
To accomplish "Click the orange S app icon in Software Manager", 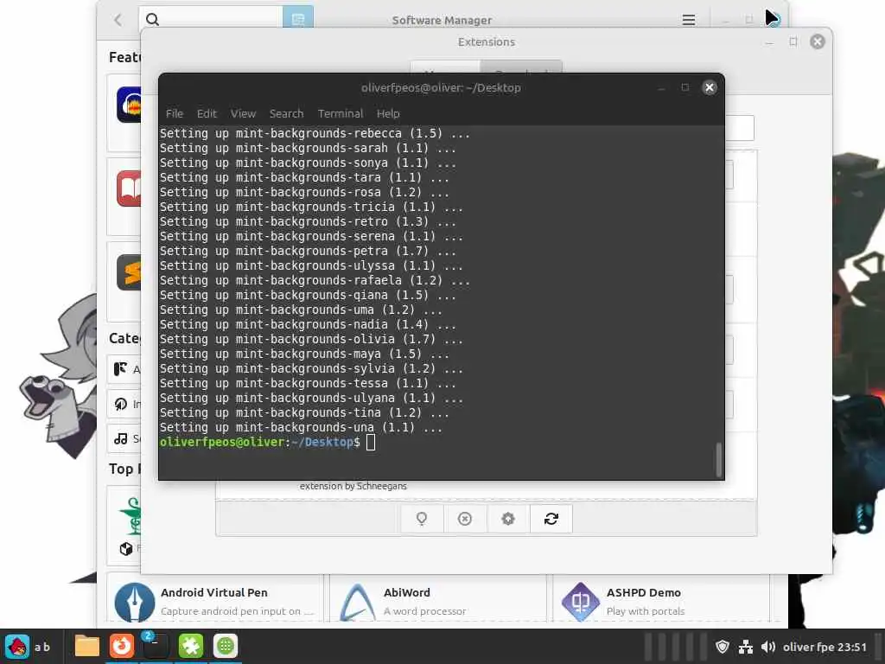I will click(x=130, y=272).
